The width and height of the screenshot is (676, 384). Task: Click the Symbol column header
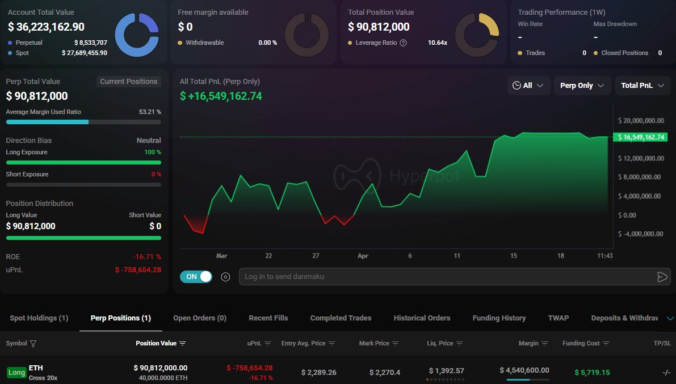click(x=16, y=344)
